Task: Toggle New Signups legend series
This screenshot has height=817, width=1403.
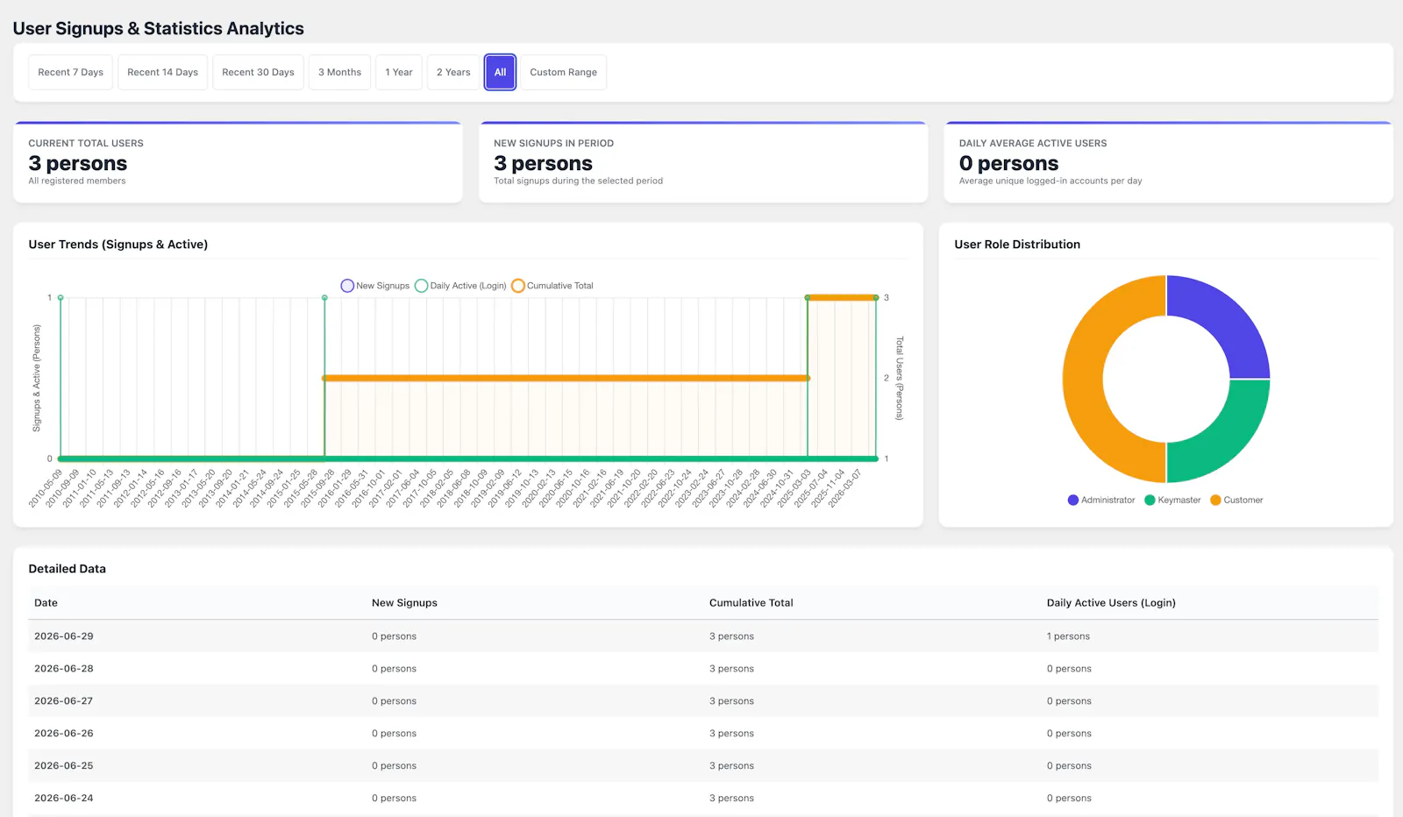Action: (375, 286)
